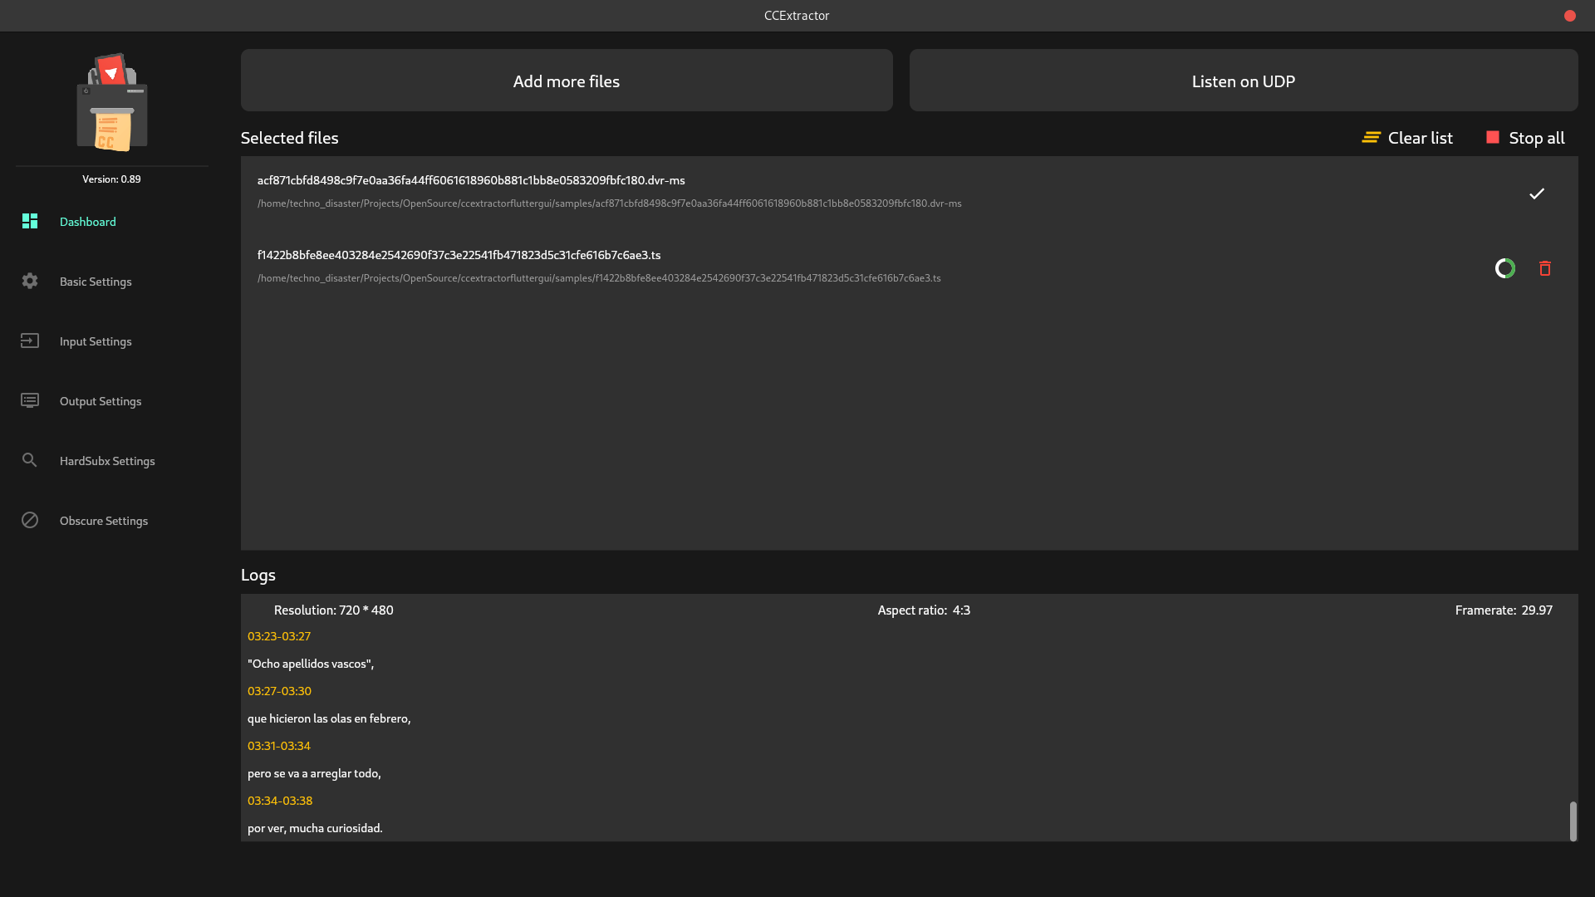Viewport: 1595px width, 897px height.
Task: Click the checkmark on the completed dvr-ms file
Action: pos(1536,194)
